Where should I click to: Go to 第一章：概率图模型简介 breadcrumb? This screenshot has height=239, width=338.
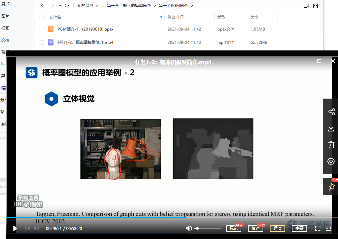[129, 6]
